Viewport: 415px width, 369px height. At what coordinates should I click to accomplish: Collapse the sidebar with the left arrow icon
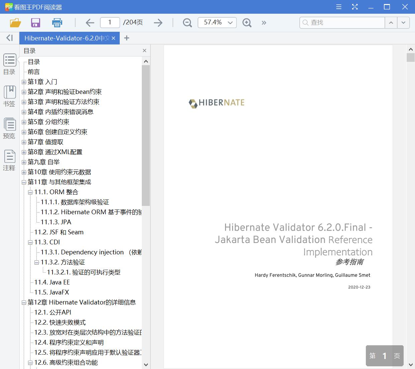pos(10,38)
